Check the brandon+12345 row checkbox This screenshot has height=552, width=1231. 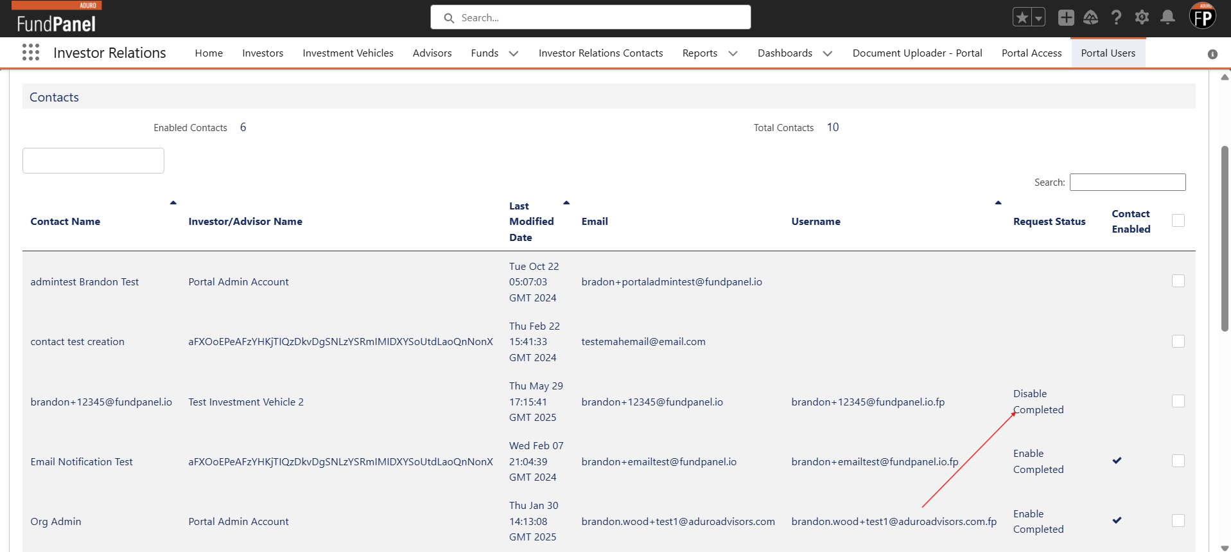coord(1178,401)
